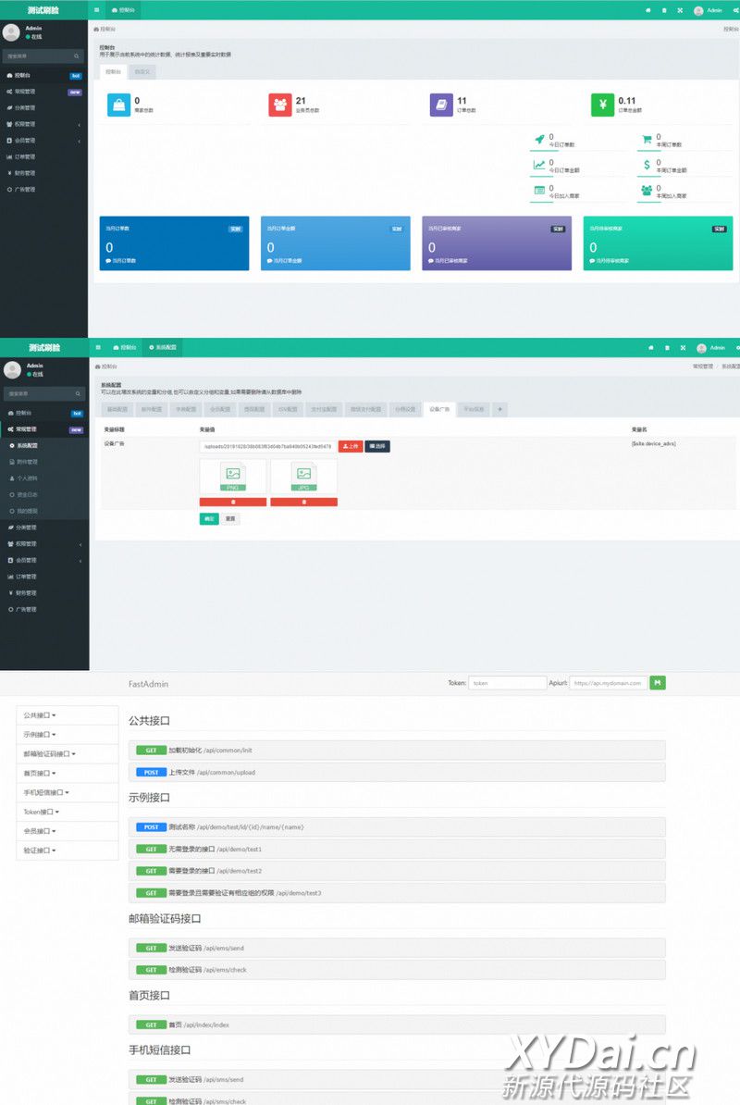740x1105 pixels.
Task: Click the green 确定 confirm button
Action: [209, 518]
